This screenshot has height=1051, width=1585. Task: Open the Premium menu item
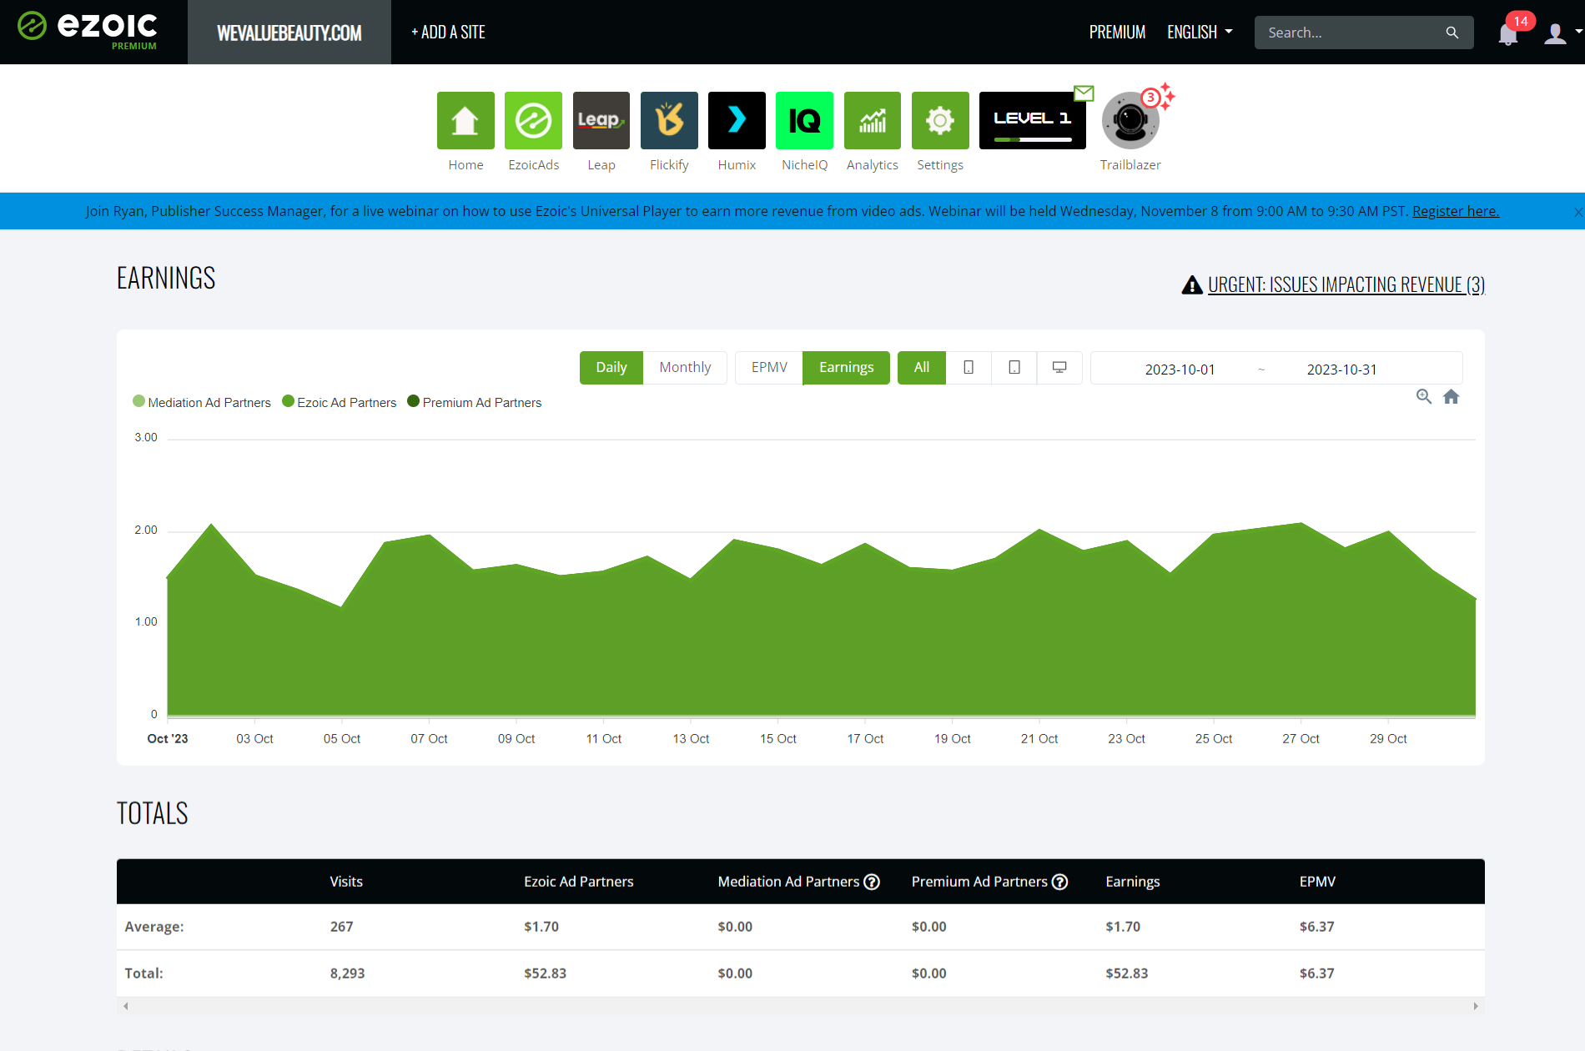point(1117,33)
